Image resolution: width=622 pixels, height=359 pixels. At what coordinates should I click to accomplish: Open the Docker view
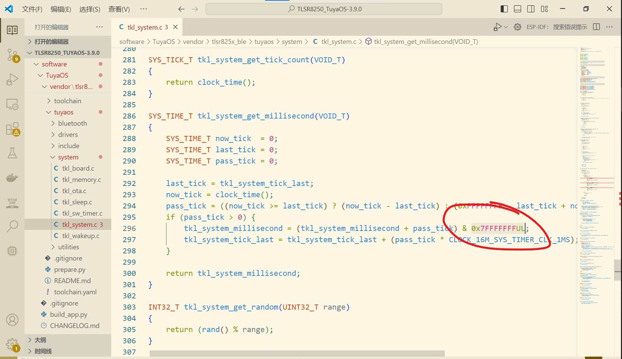click(x=12, y=177)
